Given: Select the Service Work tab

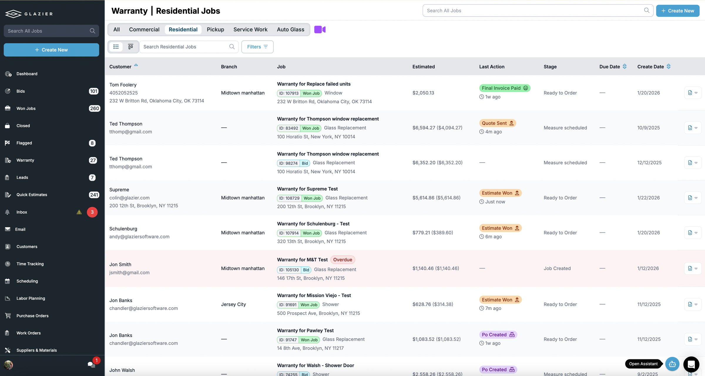Looking at the screenshot, I should click(x=250, y=30).
